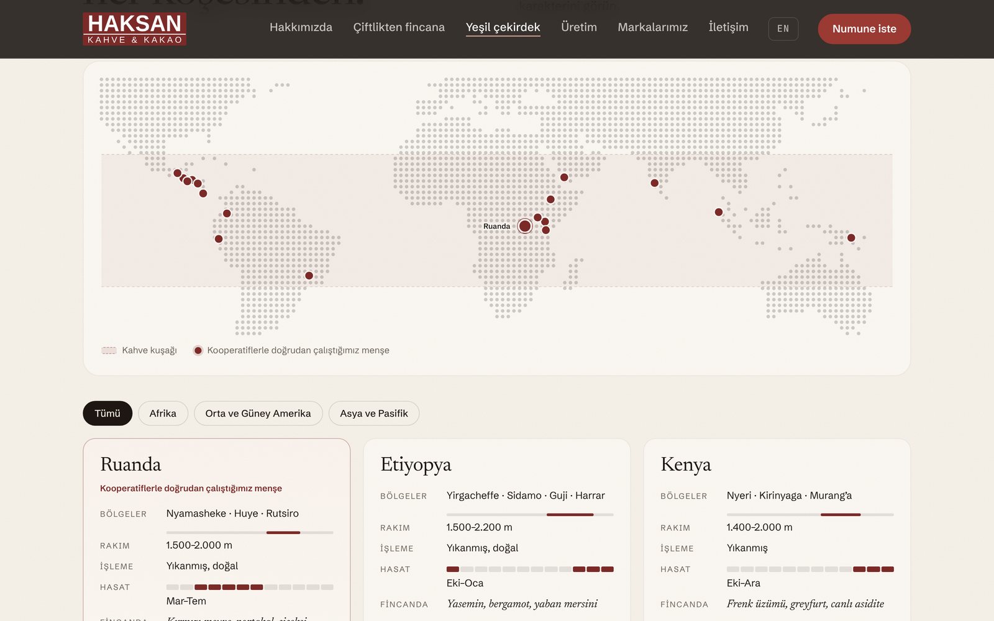Click 'Yasemin, bergamot, yaban mersini' tasting notes
Viewport: 994px width, 621px height.
click(522, 604)
